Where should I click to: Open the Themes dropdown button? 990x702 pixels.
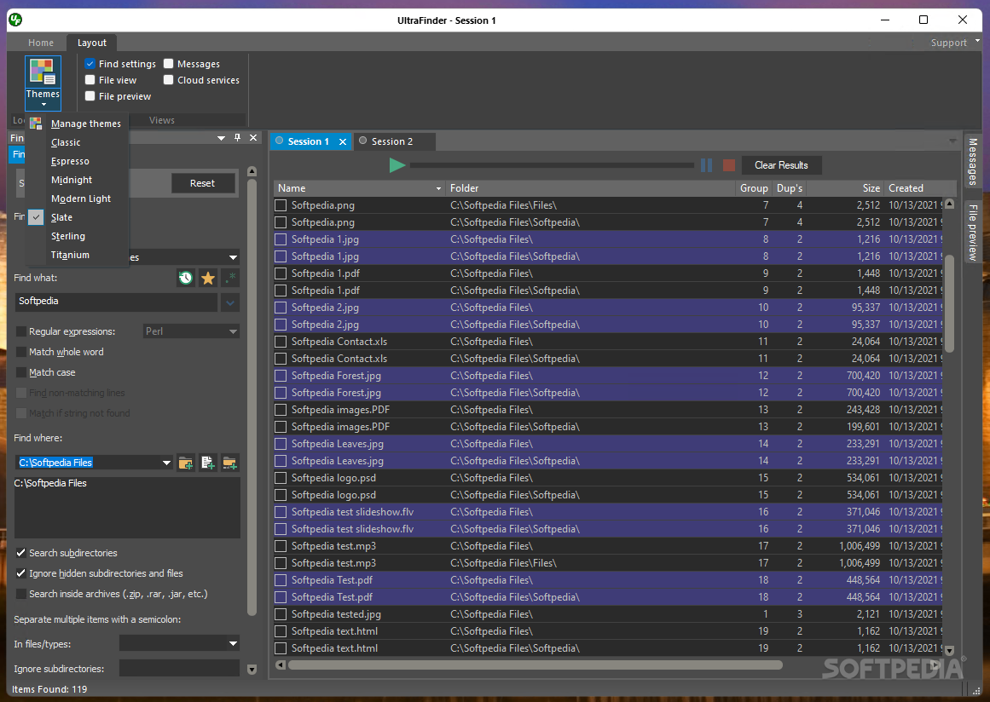point(43,83)
